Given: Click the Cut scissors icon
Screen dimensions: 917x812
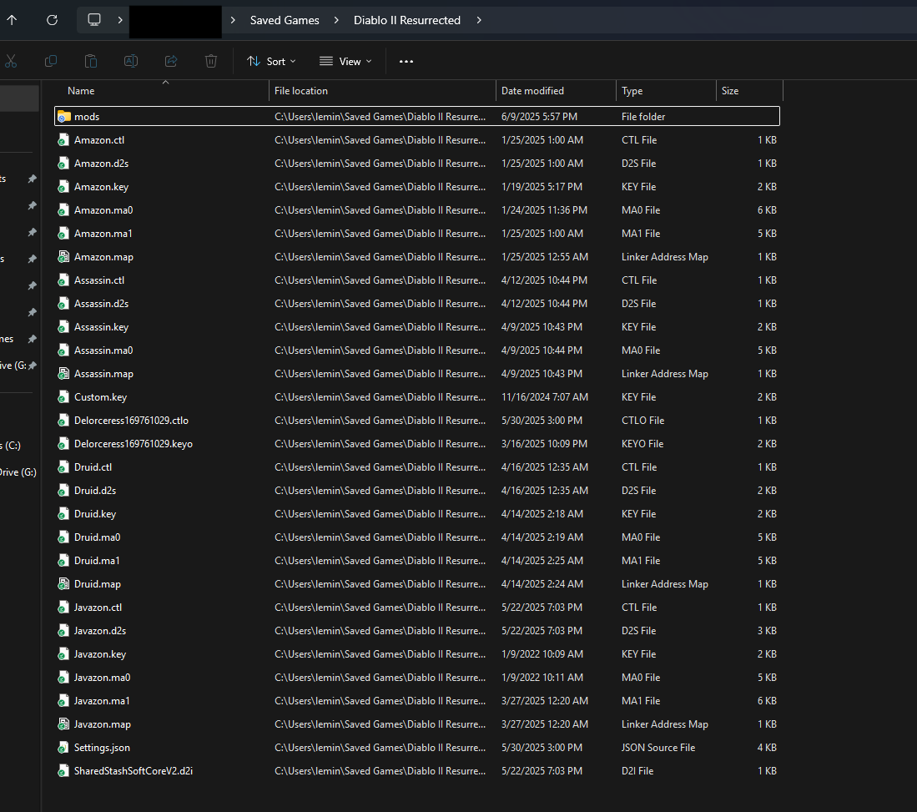Looking at the screenshot, I should [11, 61].
